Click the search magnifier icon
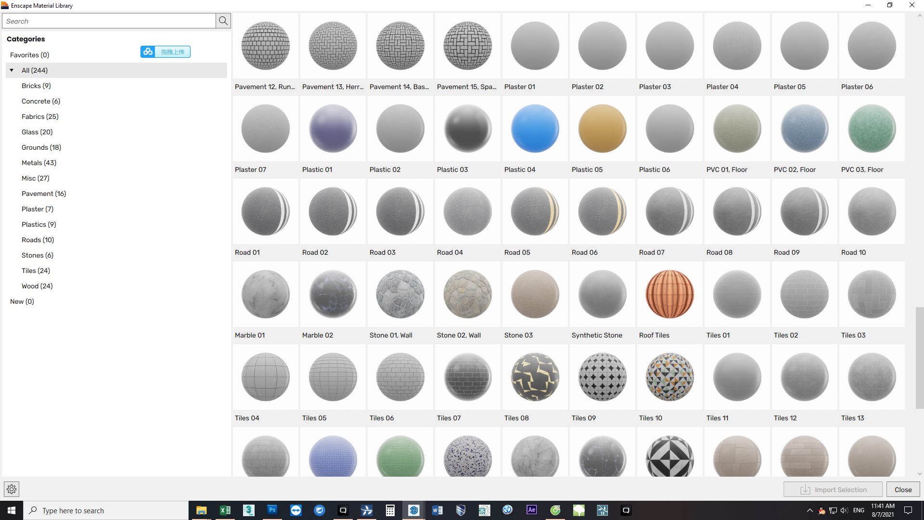Screen dimensions: 924x520 (x=223, y=21)
